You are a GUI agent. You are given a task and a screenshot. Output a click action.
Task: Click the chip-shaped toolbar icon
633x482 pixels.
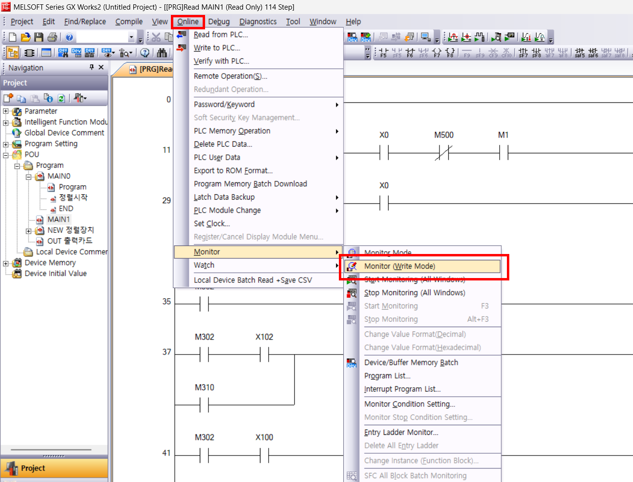point(29,52)
